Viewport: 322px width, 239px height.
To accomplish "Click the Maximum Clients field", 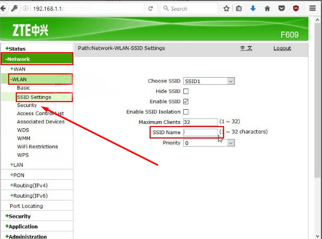I will click(200, 122).
